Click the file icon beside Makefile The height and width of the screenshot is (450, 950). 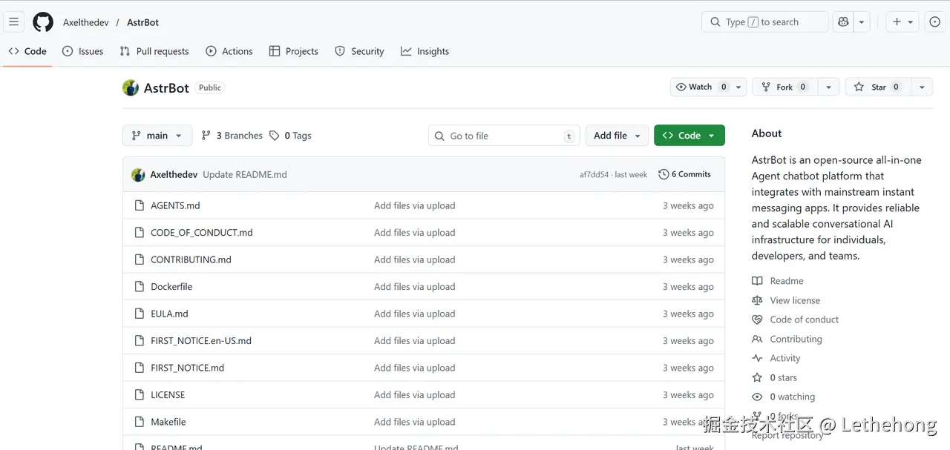coord(139,422)
